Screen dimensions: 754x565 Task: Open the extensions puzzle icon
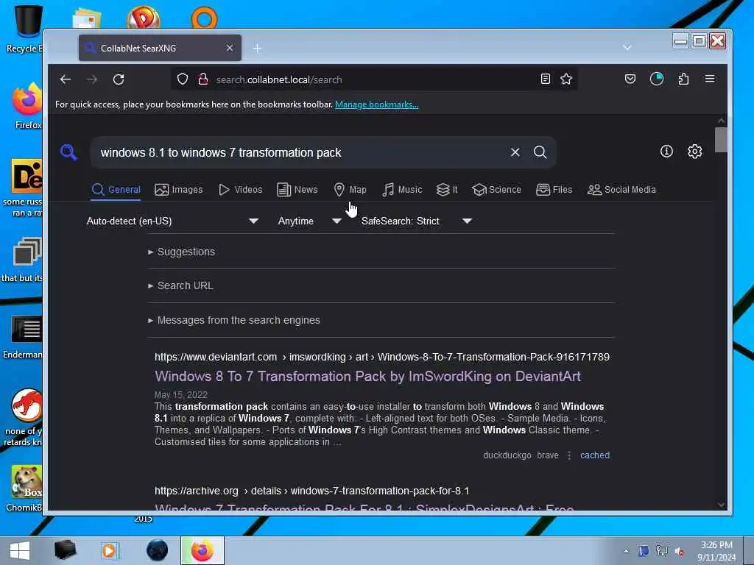(683, 79)
